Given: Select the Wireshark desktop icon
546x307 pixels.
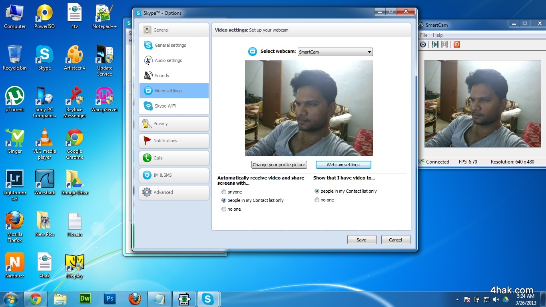Looking at the screenshot, I should [45, 182].
